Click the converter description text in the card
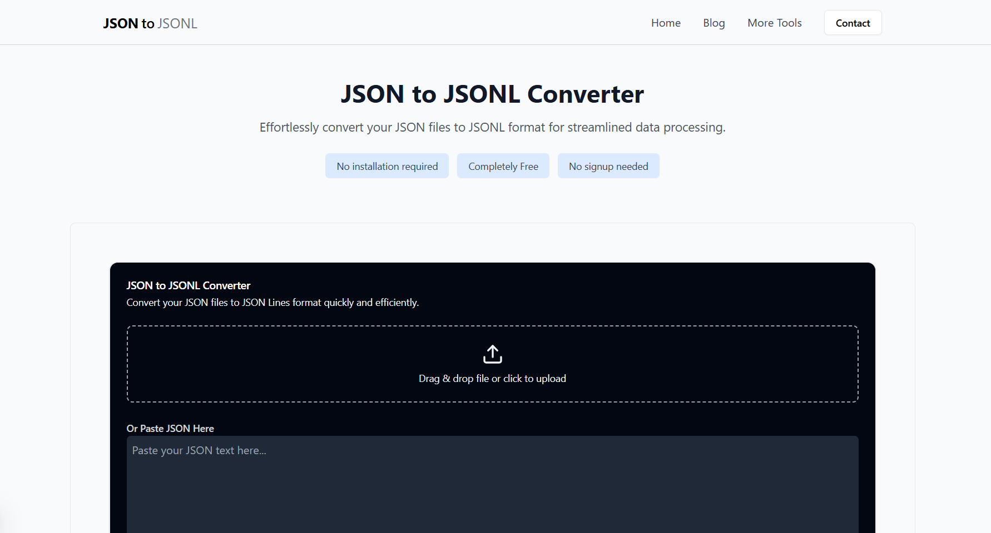 pos(272,302)
